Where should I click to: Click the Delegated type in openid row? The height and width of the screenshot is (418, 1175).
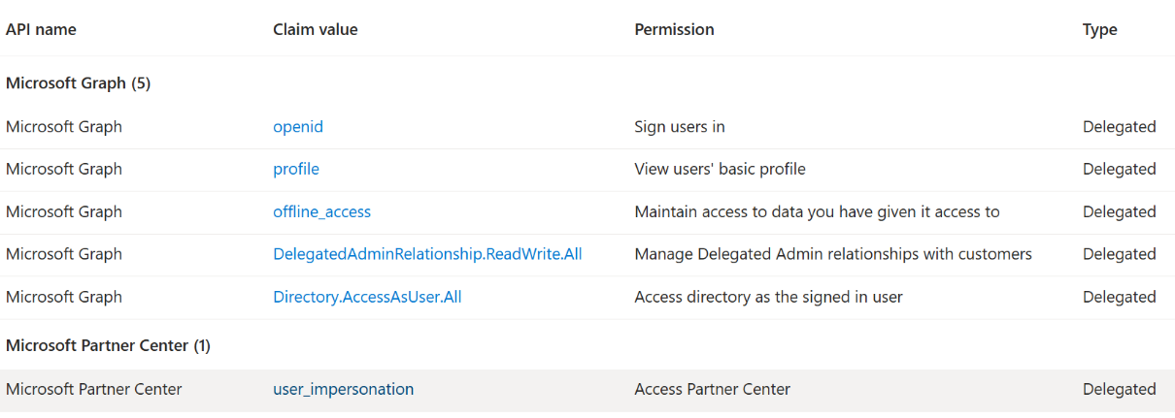point(1120,127)
